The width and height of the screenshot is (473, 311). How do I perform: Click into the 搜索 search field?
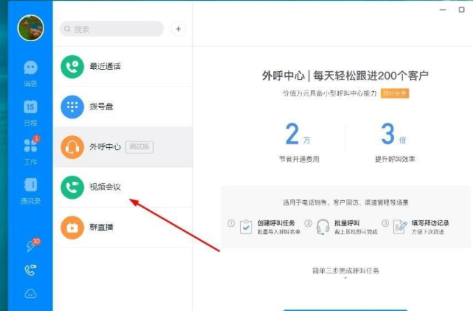click(x=112, y=29)
